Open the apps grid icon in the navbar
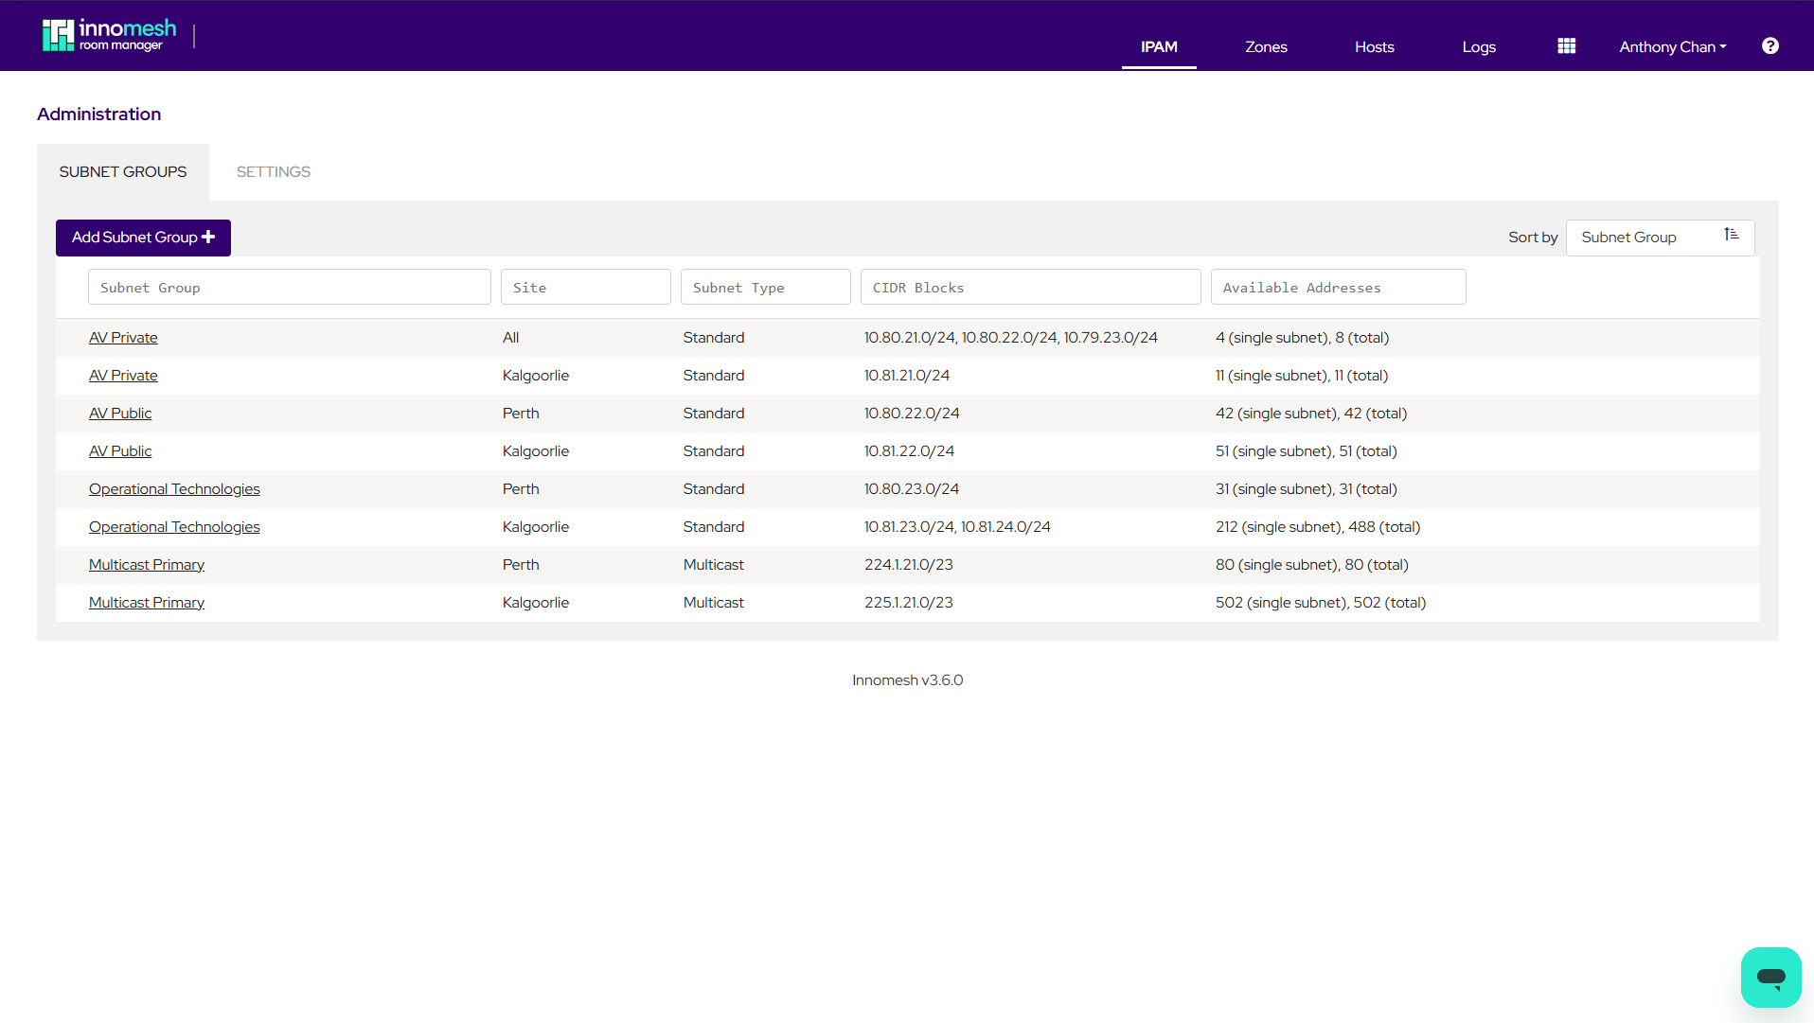The height and width of the screenshot is (1023, 1814). 1566,45
